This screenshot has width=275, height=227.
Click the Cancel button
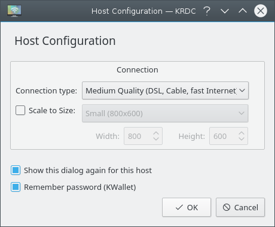240,207
